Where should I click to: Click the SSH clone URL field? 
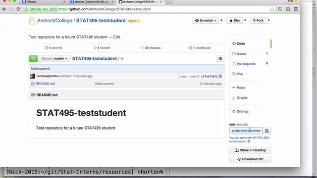tap(246, 131)
